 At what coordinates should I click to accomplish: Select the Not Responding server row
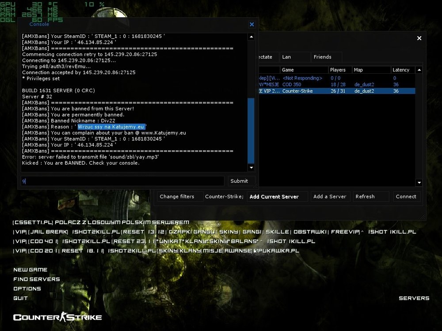(x=337, y=78)
